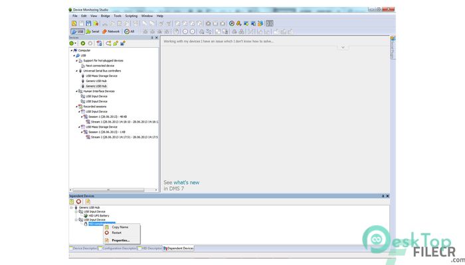Select the Dependent Devices tab
The image size is (465, 265).
click(x=178, y=248)
